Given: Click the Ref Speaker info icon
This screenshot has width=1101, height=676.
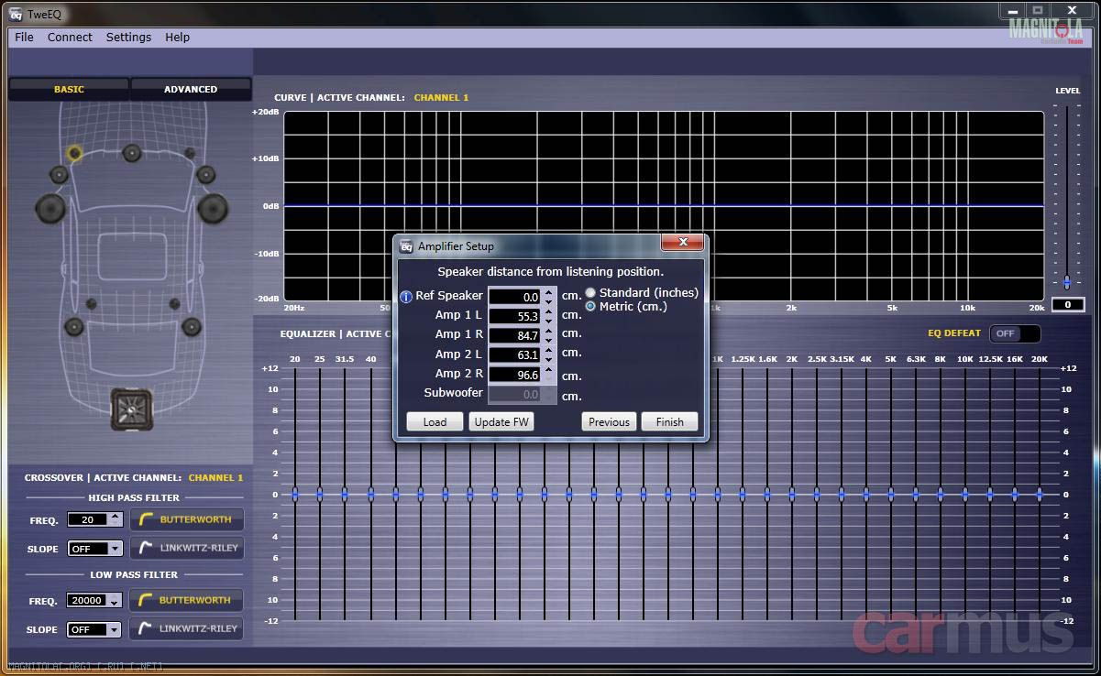Looking at the screenshot, I should click(406, 297).
